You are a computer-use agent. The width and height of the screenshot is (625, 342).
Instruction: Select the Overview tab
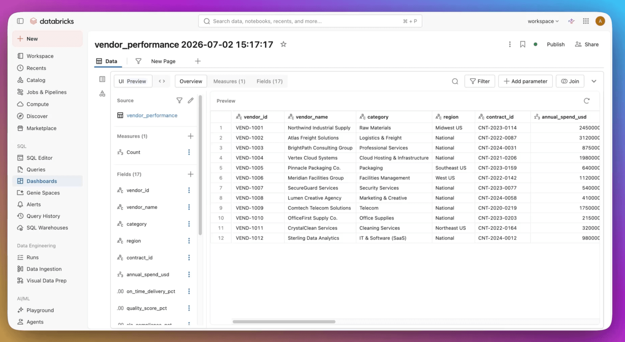[x=191, y=81]
